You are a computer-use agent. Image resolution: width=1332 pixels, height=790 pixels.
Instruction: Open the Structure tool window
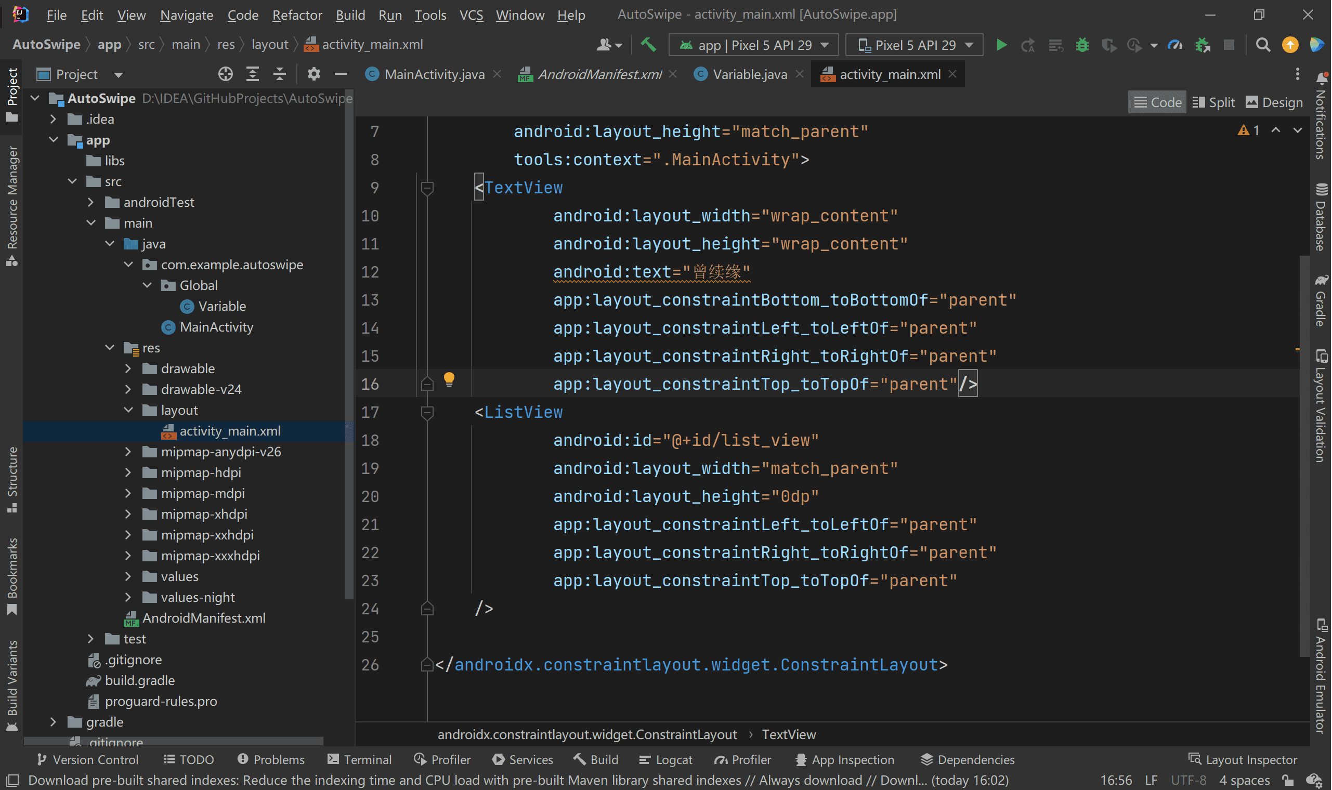[12, 480]
